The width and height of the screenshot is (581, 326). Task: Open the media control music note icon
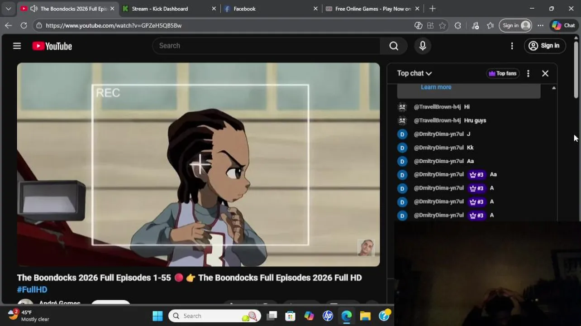(475, 25)
